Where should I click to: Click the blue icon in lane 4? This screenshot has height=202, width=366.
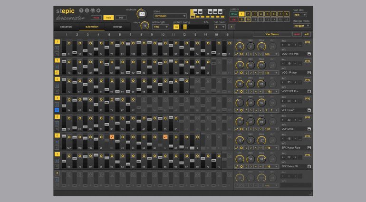[x=57, y=110]
